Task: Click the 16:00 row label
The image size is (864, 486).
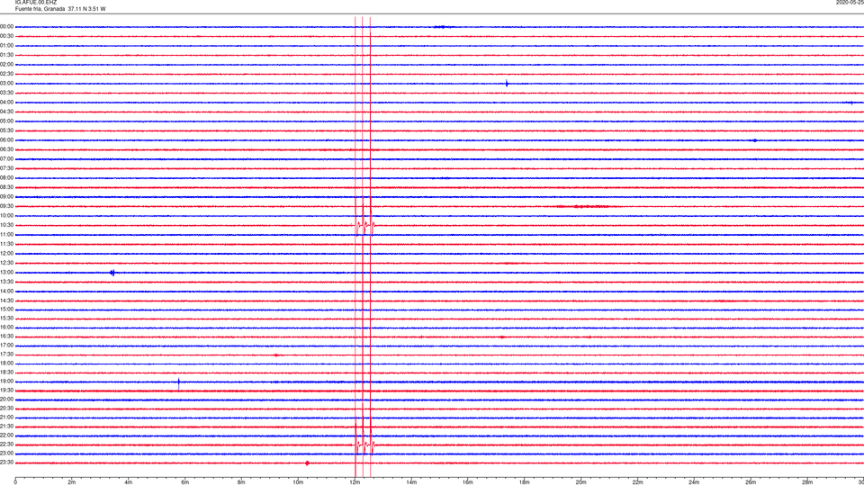Action: click(6, 328)
